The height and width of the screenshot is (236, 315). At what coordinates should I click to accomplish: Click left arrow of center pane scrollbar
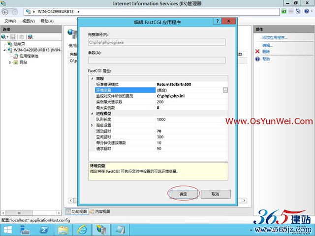pyautogui.click(x=70, y=200)
